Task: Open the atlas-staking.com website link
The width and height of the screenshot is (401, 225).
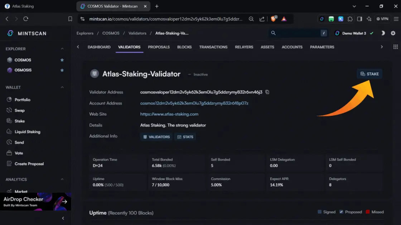Action: coord(169,114)
